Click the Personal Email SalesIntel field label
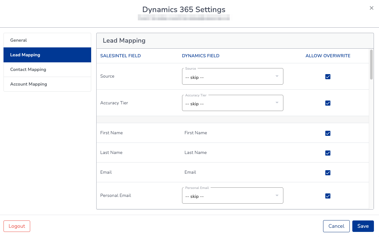 click(x=116, y=195)
